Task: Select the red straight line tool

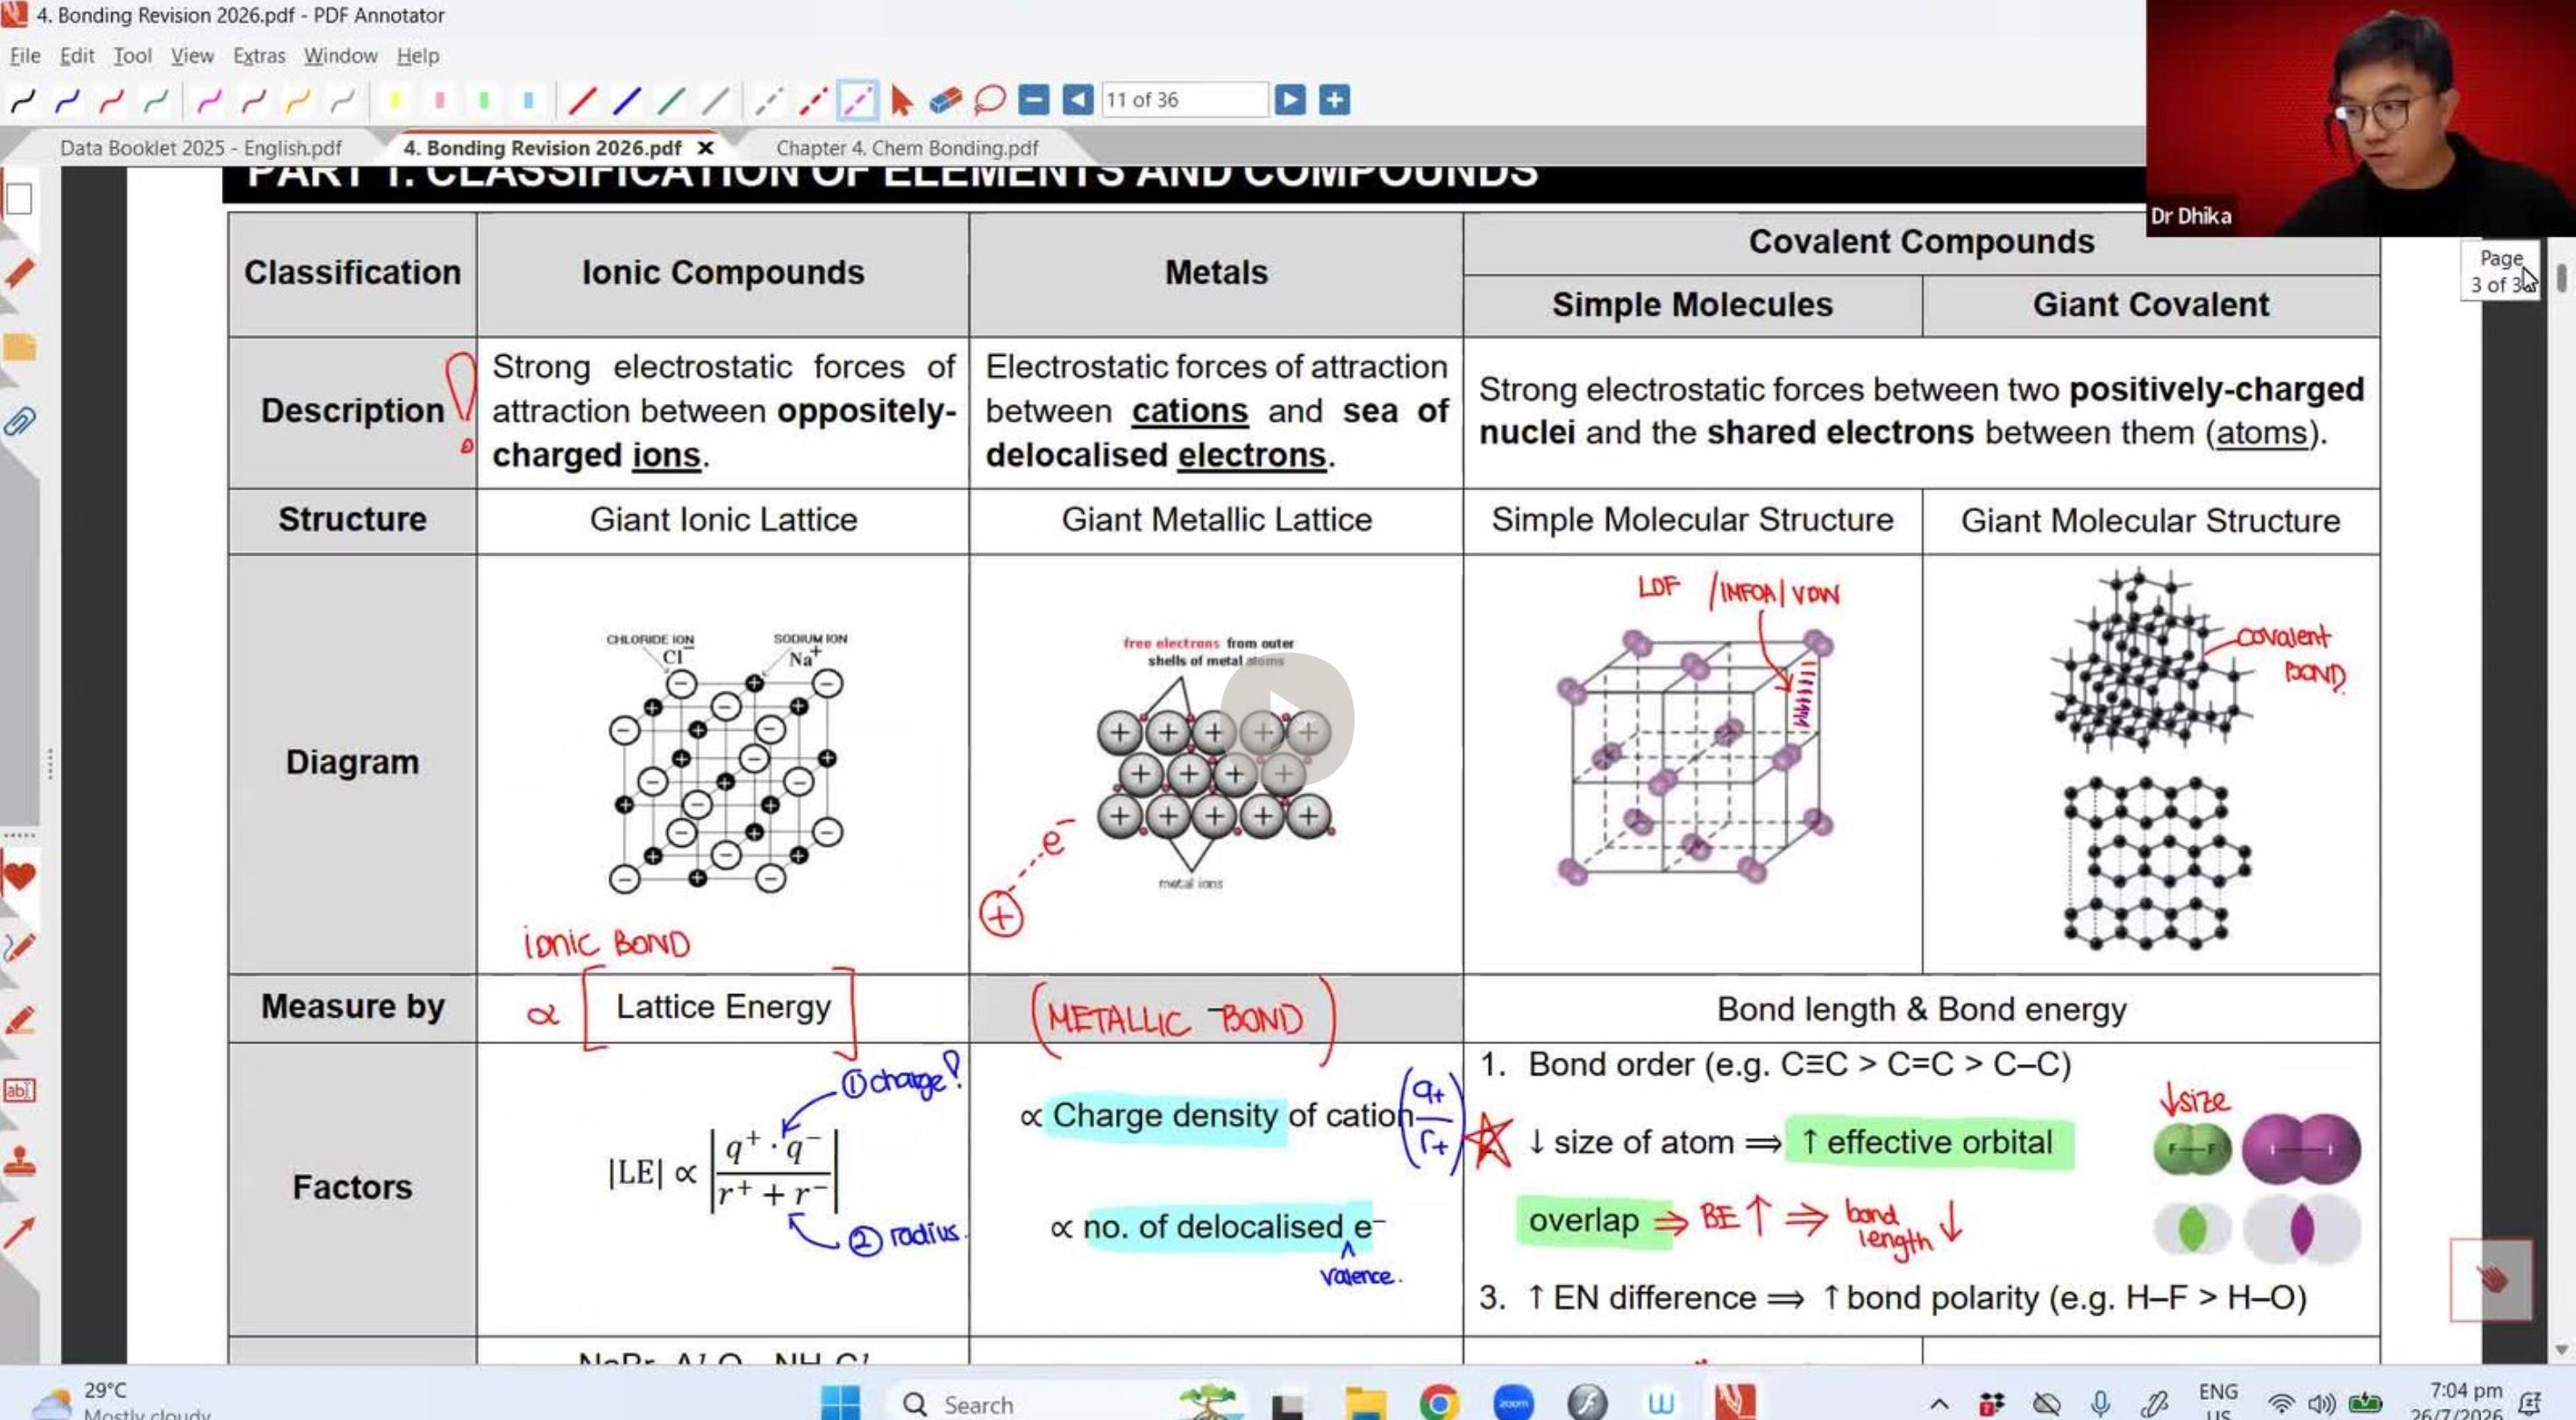Action: coord(582,100)
